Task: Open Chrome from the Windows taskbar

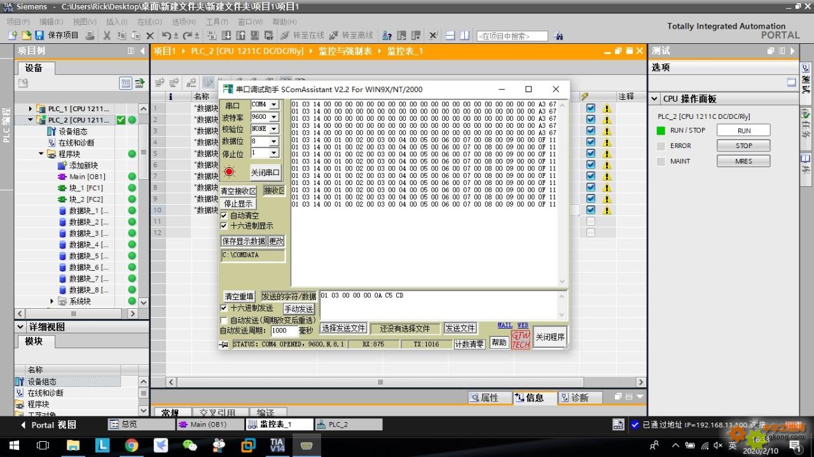Action: pyautogui.click(x=131, y=445)
